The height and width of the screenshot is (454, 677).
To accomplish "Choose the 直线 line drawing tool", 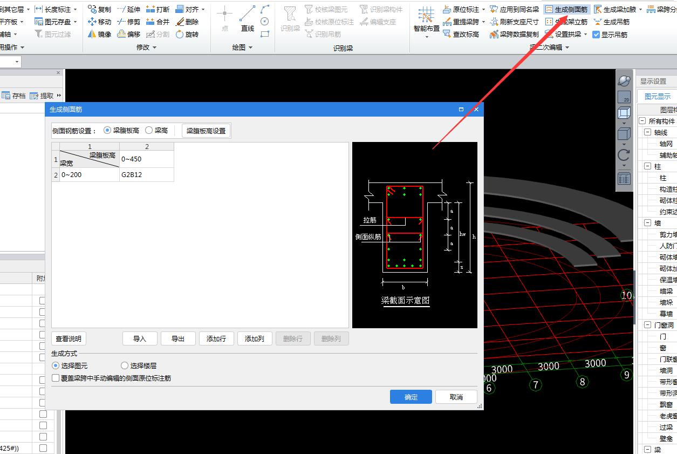I will click(x=248, y=19).
